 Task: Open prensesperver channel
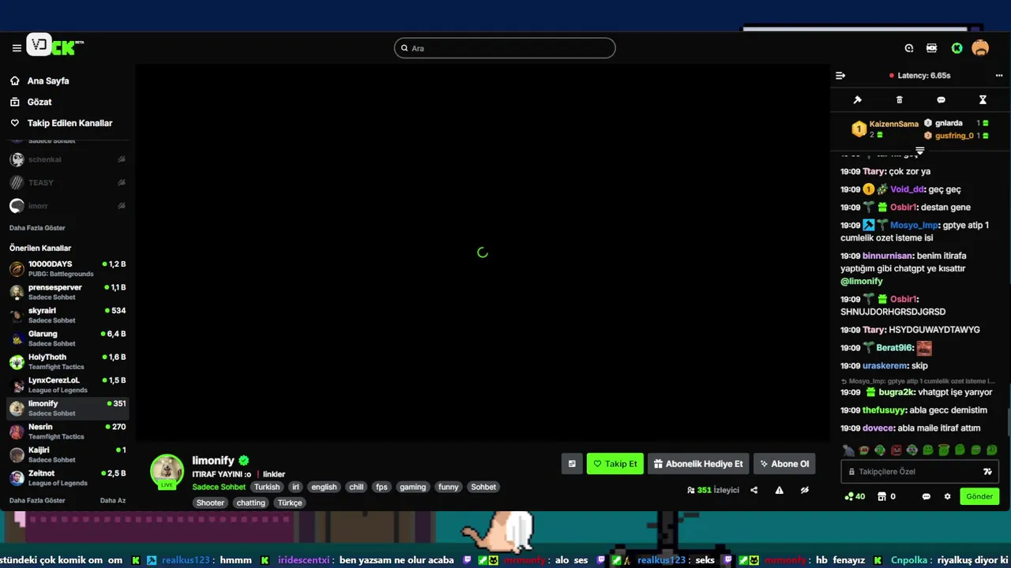(x=67, y=292)
